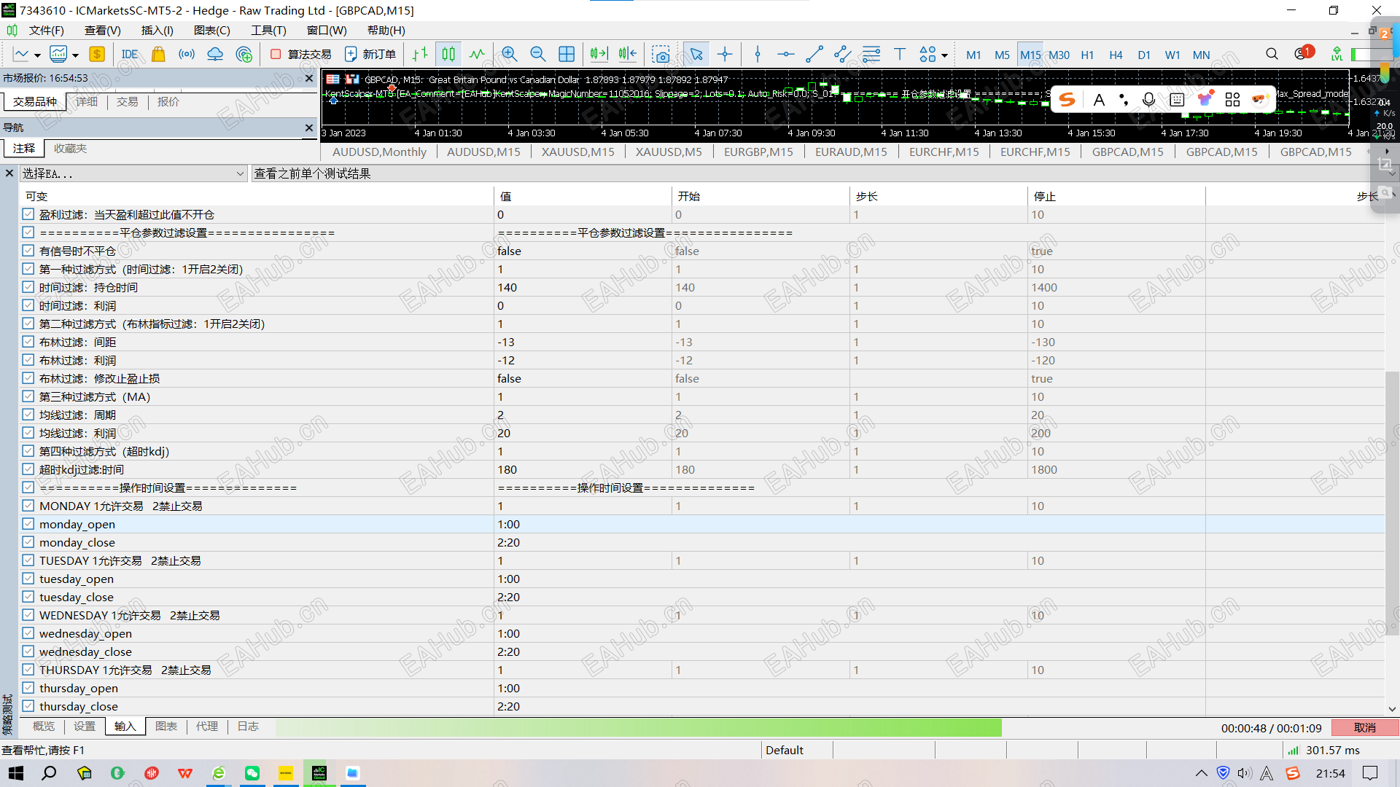Open the chart type dropdown arrow
1400x787 pixels.
(x=36, y=55)
